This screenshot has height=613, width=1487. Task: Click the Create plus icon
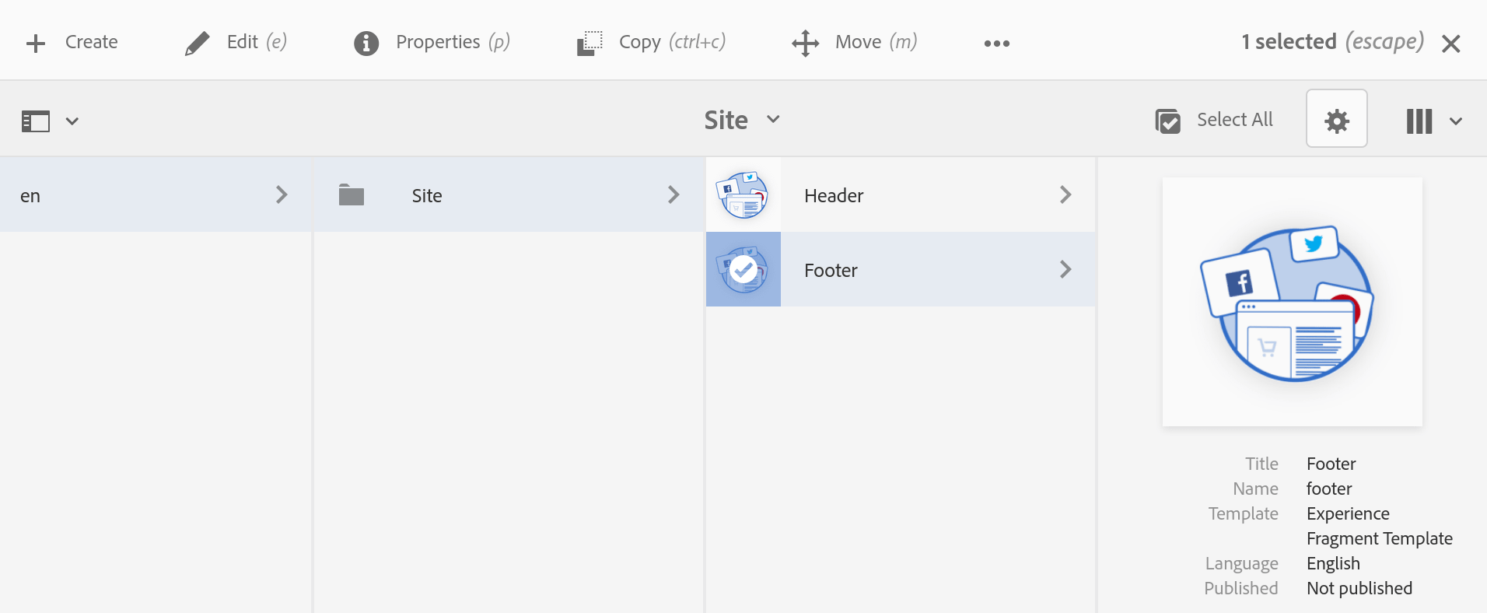36,44
